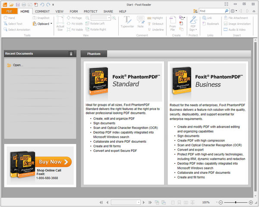Click Open... in Recent Documents
The width and height of the screenshot is (259, 207).
point(18,65)
